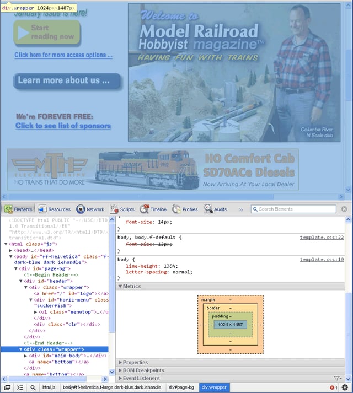Click the Search Elements field
This screenshot has height=393, width=353.
point(293,209)
